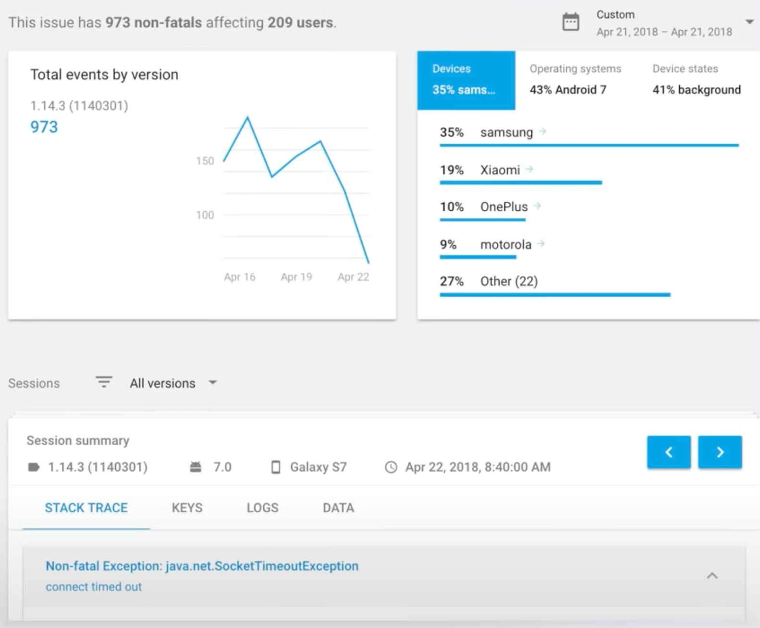Open the date range calendar icon
The image size is (760, 628).
click(x=571, y=22)
